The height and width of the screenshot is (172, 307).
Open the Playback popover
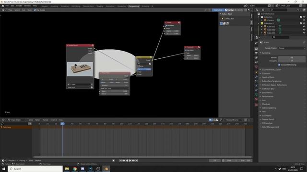coord(13,161)
